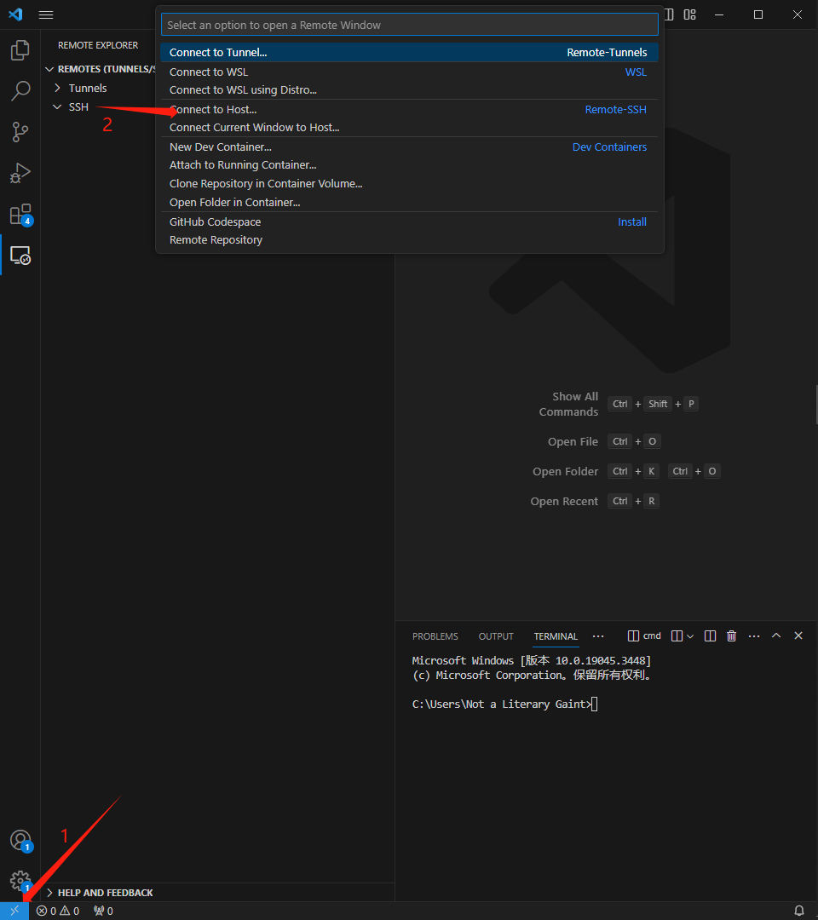Open the Explorer view in activity bar
The width and height of the screenshot is (818, 920).
tap(20, 50)
